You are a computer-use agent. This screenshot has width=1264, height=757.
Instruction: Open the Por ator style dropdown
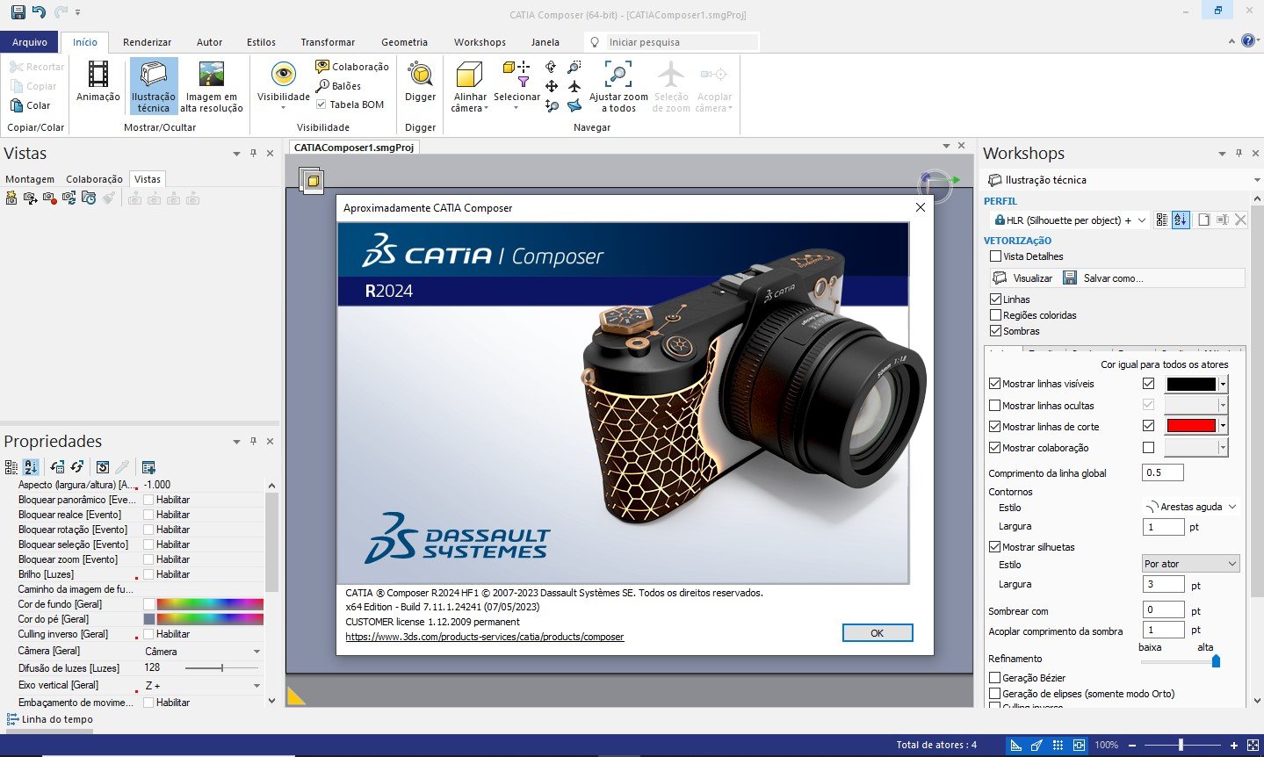[1231, 564]
